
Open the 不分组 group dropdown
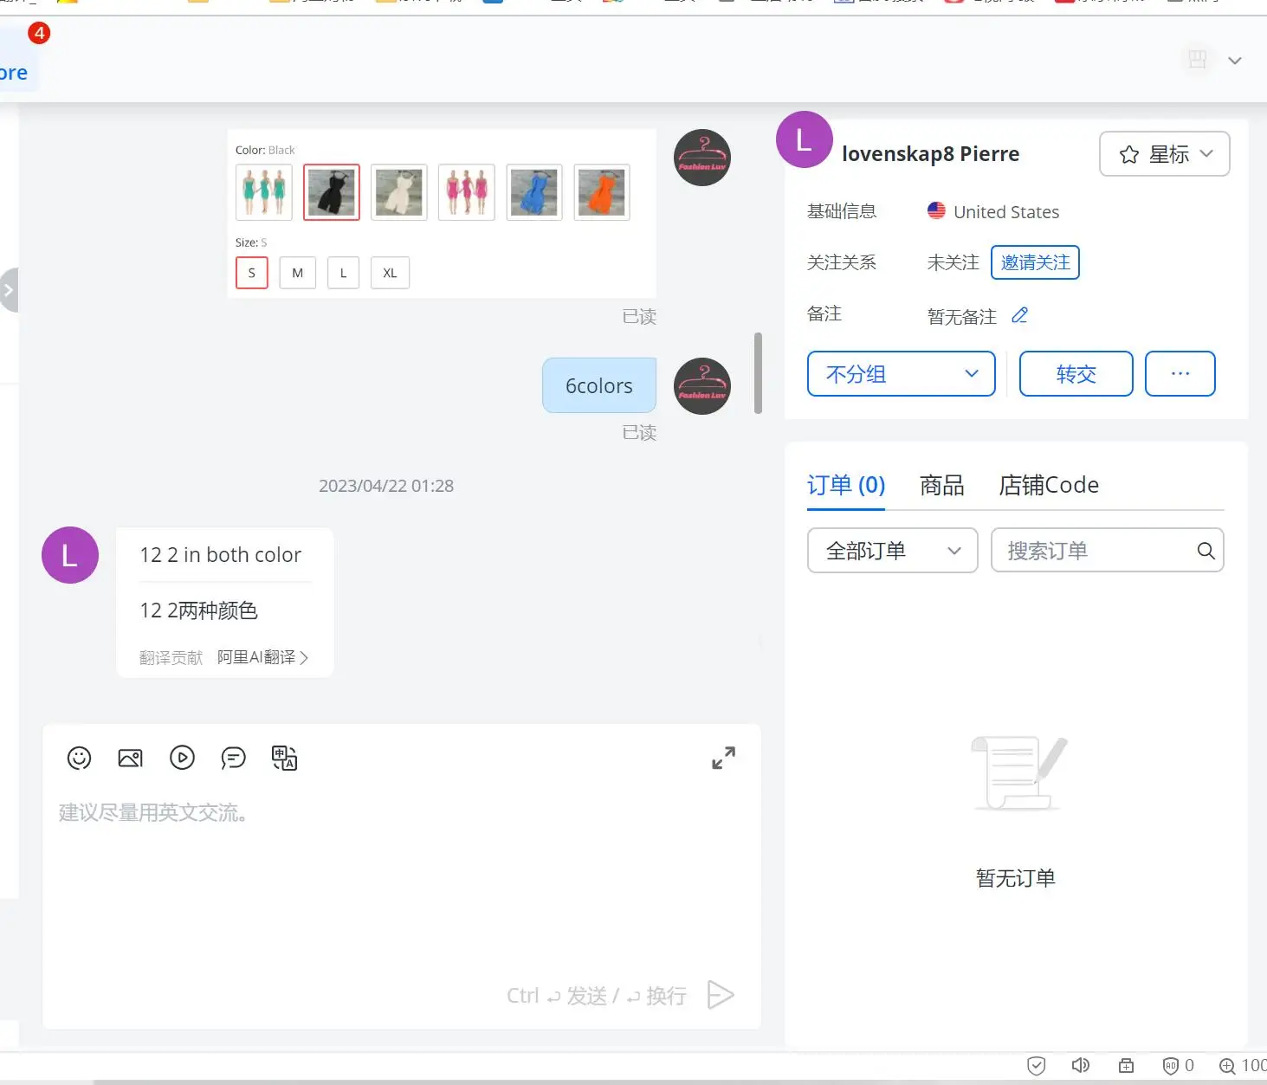(902, 374)
